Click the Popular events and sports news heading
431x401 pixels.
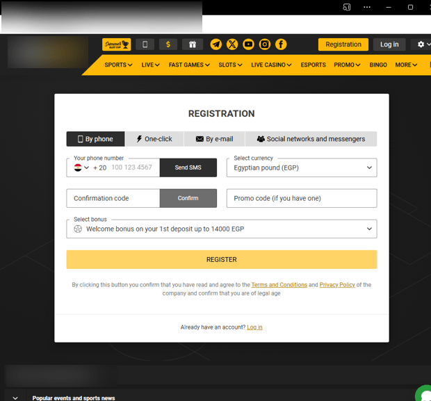pos(74,398)
